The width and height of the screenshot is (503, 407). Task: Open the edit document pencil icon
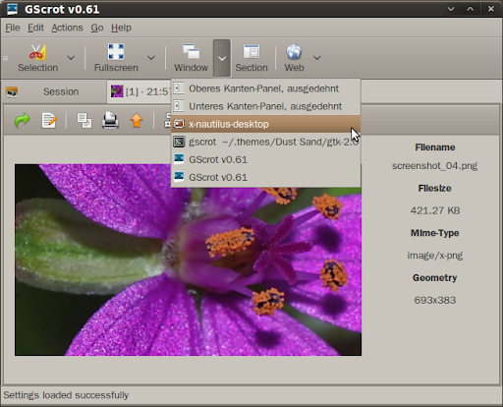[x=49, y=121]
